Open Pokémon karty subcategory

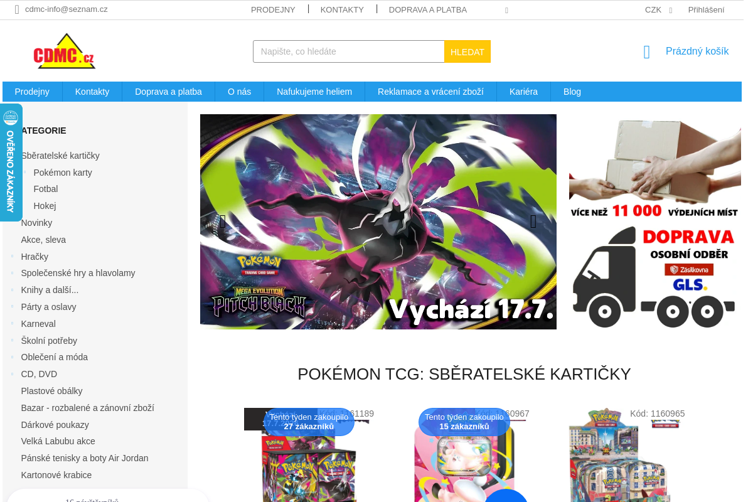point(63,173)
